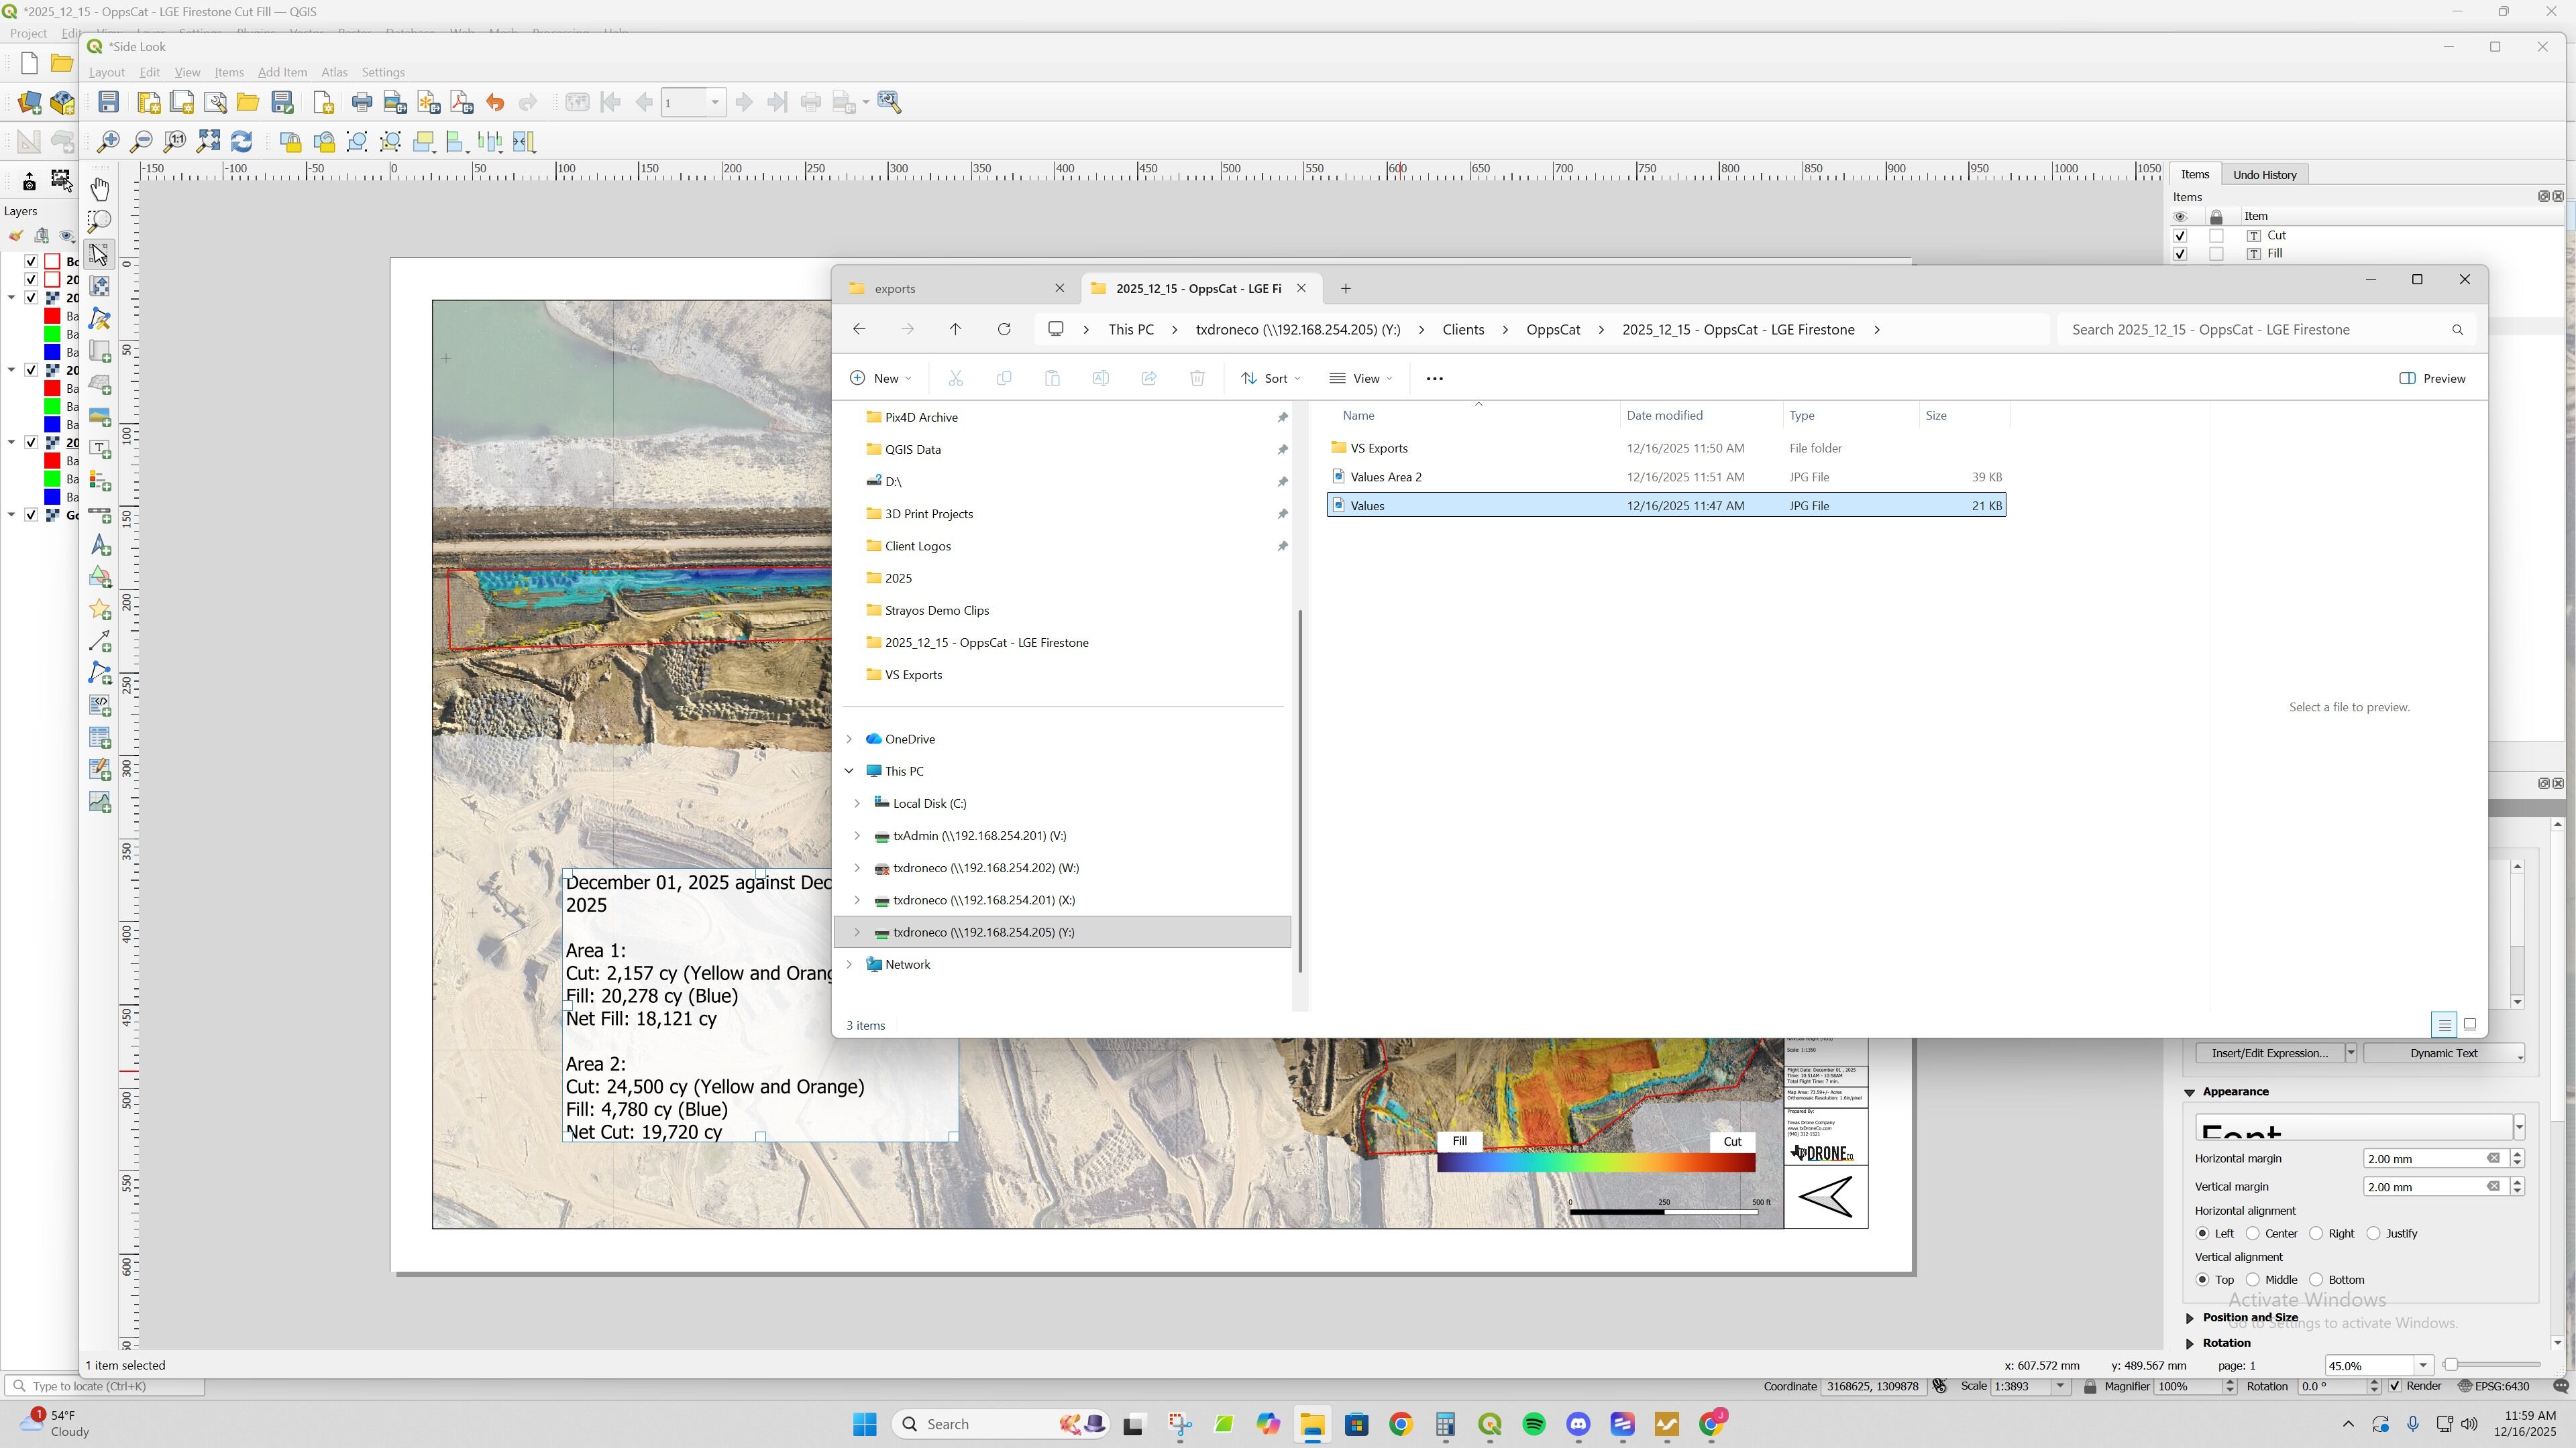Image resolution: width=2576 pixels, height=1448 pixels.
Task: Click the New button in Explorer
Action: tap(880, 379)
